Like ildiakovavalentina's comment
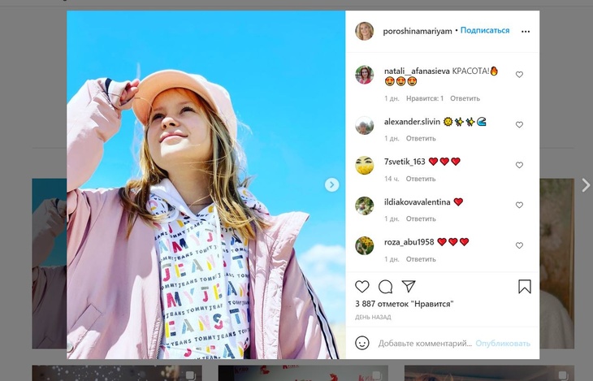The width and height of the screenshot is (593, 381). click(x=519, y=205)
